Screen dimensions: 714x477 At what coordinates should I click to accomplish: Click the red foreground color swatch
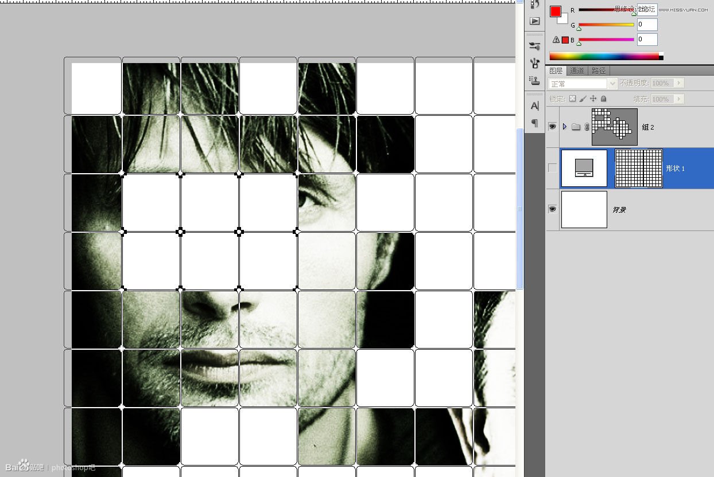pos(555,11)
